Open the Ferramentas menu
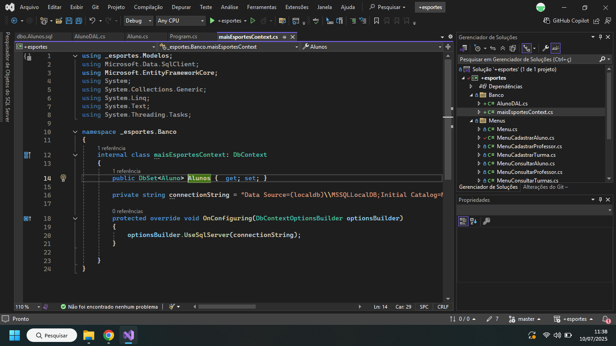This screenshot has width=616, height=346. tap(262, 7)
